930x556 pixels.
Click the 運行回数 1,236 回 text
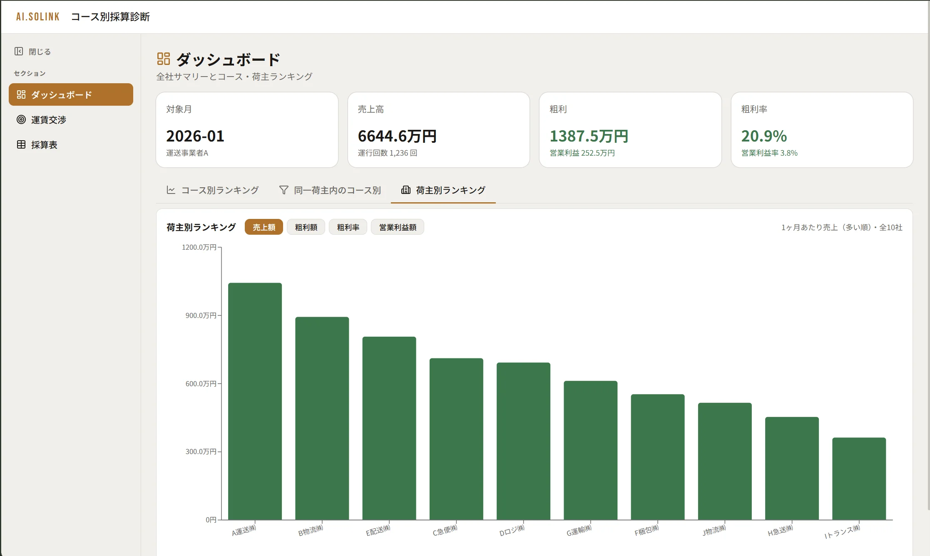(388, 153)
